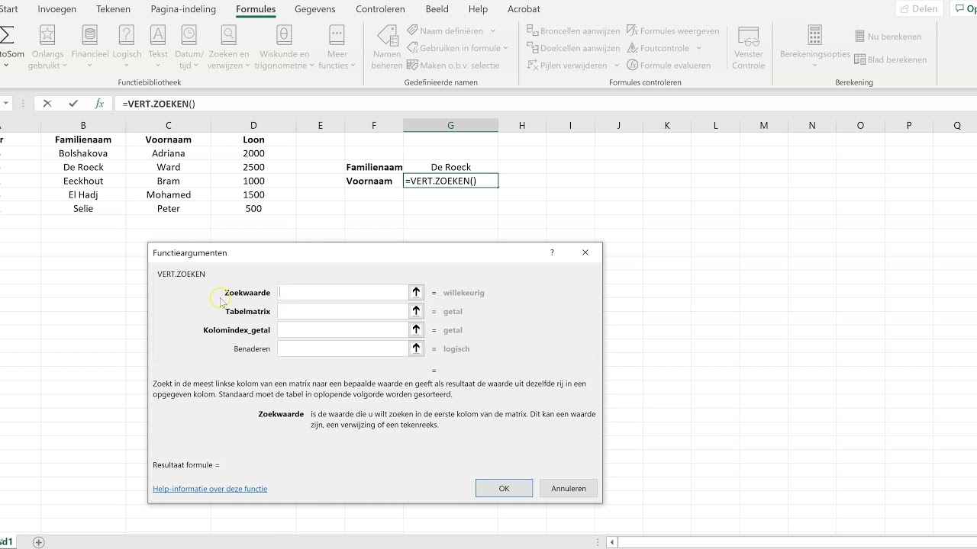Select cell with Bolshakova

(83, 153)
